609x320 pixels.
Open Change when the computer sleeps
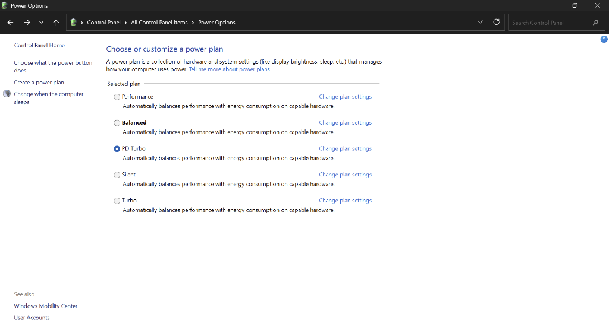(x=49, y=98)
